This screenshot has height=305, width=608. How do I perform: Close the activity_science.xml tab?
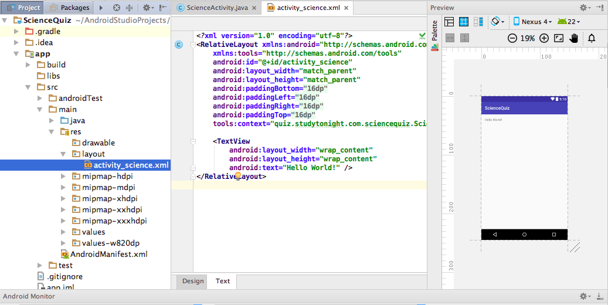click(347, 8)
